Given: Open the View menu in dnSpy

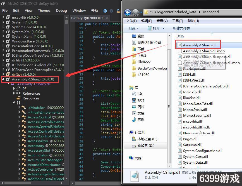Looking at the screenshot, I should pos(28,11).
